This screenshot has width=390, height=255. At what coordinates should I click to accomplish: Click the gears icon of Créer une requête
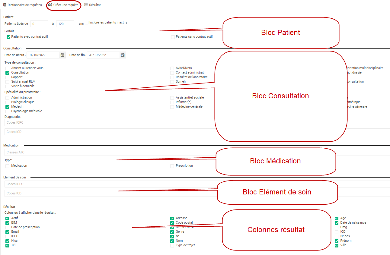coord(50,5)
